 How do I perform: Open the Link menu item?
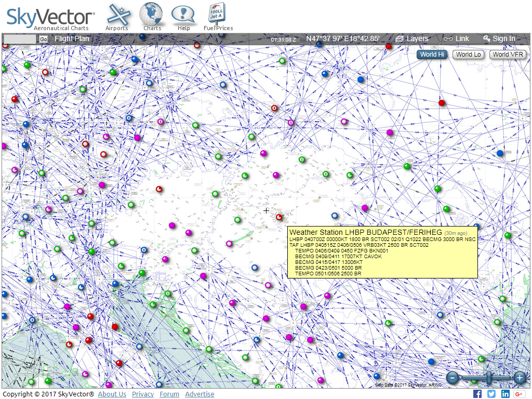point(456,38)
